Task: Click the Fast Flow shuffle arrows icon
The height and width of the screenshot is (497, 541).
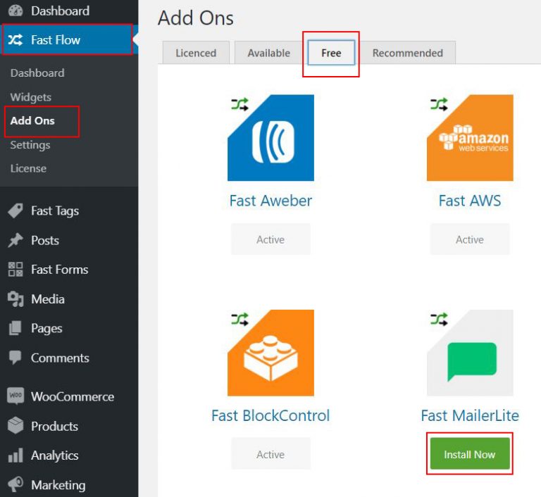Action: pyautogui.click(x=15, y=40)
